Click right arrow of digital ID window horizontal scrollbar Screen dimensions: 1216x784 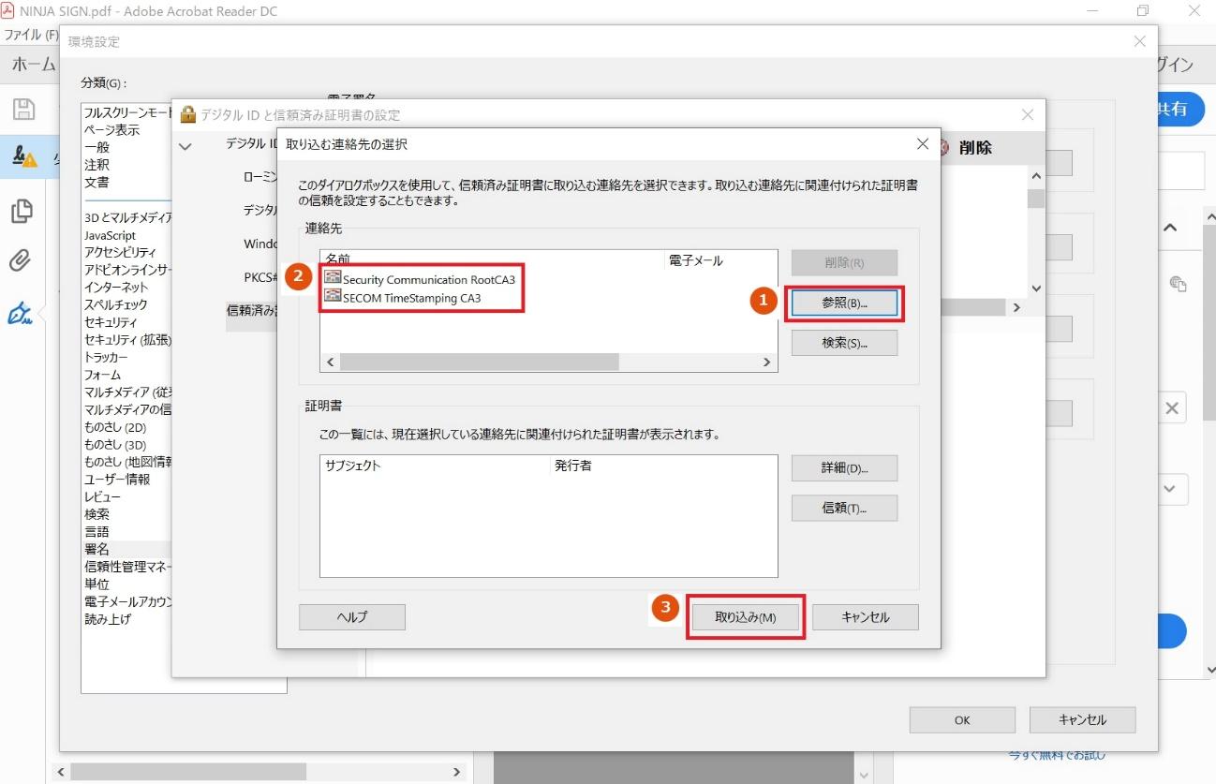[1016, 307]
